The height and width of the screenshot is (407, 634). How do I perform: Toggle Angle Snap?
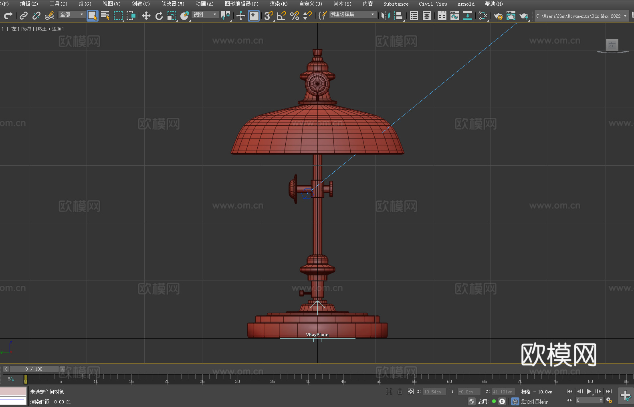(x=282, y=16)
